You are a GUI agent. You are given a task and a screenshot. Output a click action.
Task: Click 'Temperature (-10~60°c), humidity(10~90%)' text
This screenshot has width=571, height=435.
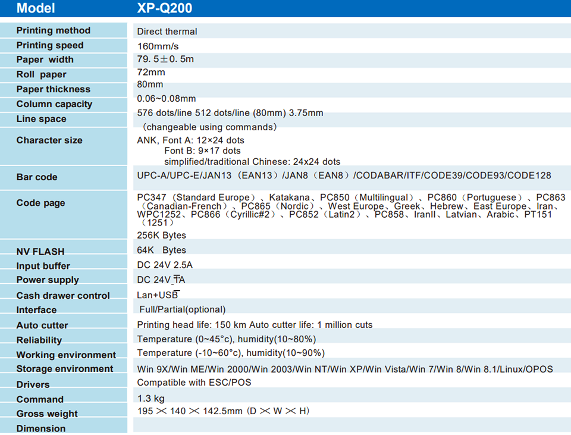pyautogui.click(x=231, y=353)
